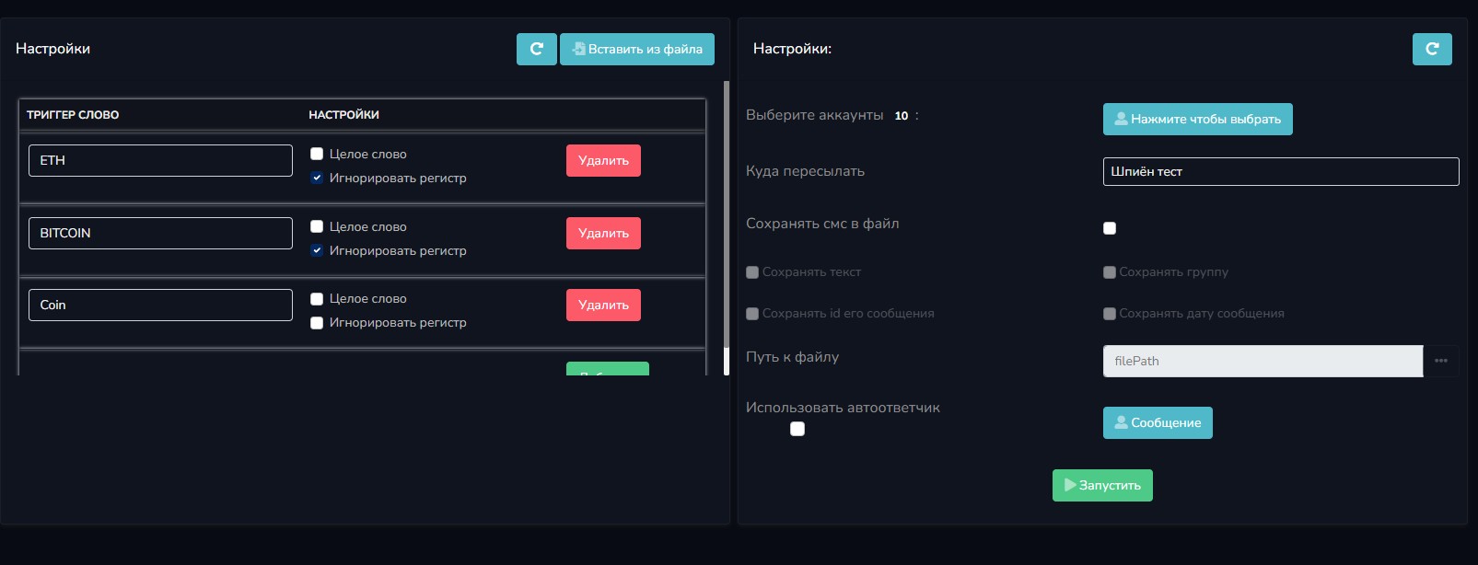Enable 'Игнорировать регистр' for Coin trigger
1478x565 pixels.
pyautogui.click(x=317, y=323)
